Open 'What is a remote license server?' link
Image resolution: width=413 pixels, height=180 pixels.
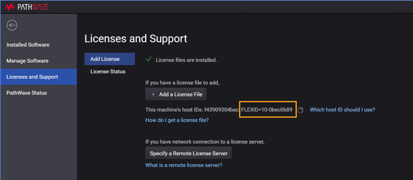pyautogui.click(x=184, y=165)
